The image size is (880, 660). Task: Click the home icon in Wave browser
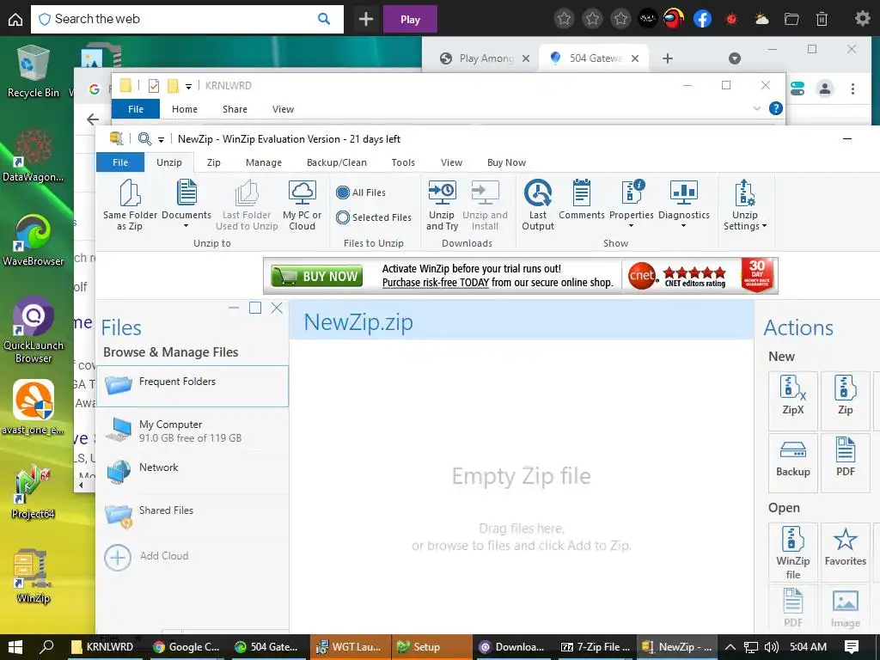coord(15,19)
